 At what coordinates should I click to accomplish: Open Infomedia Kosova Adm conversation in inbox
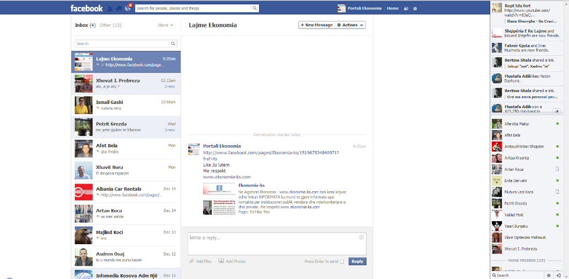[x=126, y=274]
